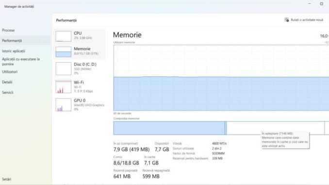329x185 pixels.
Task: Click the in-use segment of memory composition bar
Action: [169, 128]
